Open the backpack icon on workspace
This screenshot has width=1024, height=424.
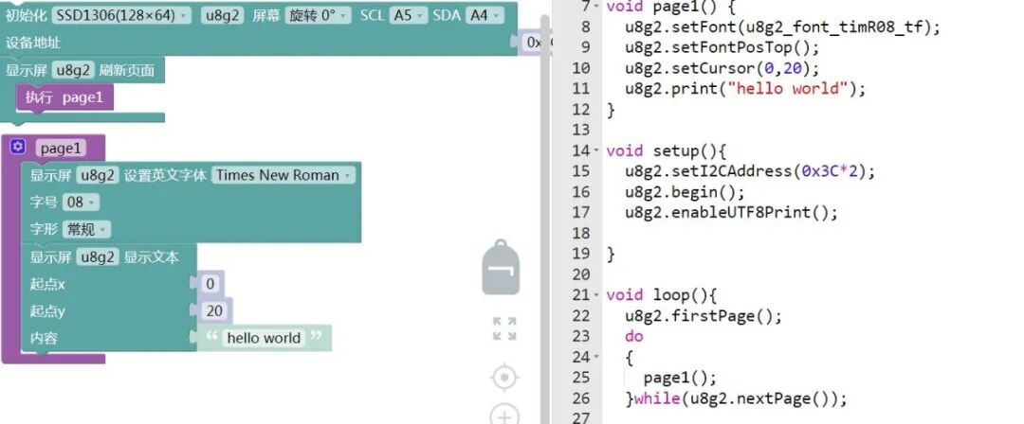point(501,267)
